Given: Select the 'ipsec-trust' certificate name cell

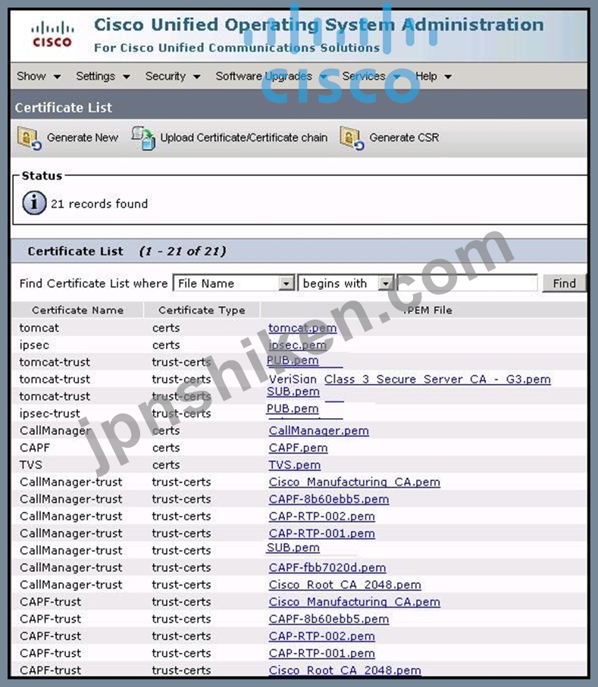Looking at the screenshot, I should coord(49,413).
